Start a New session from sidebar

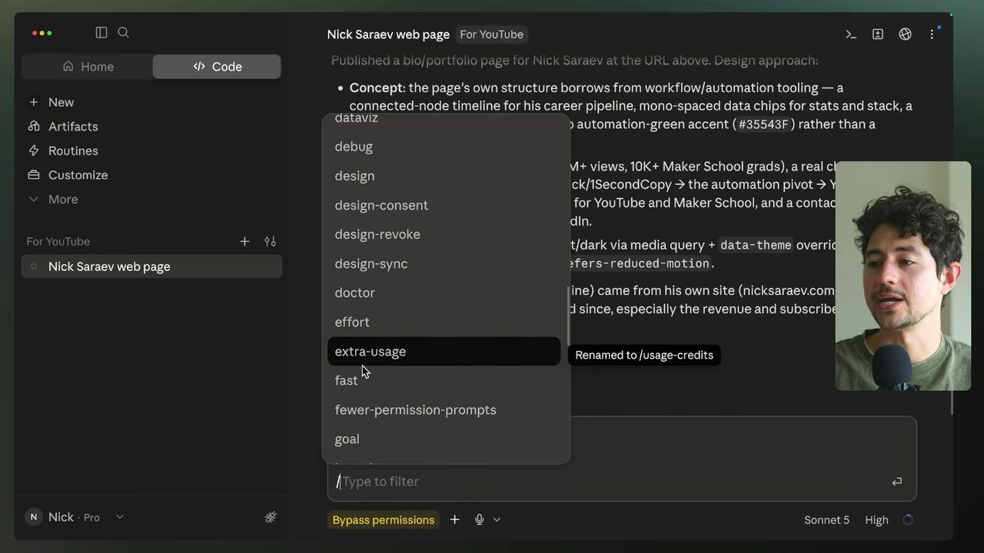tap(51, 102)
